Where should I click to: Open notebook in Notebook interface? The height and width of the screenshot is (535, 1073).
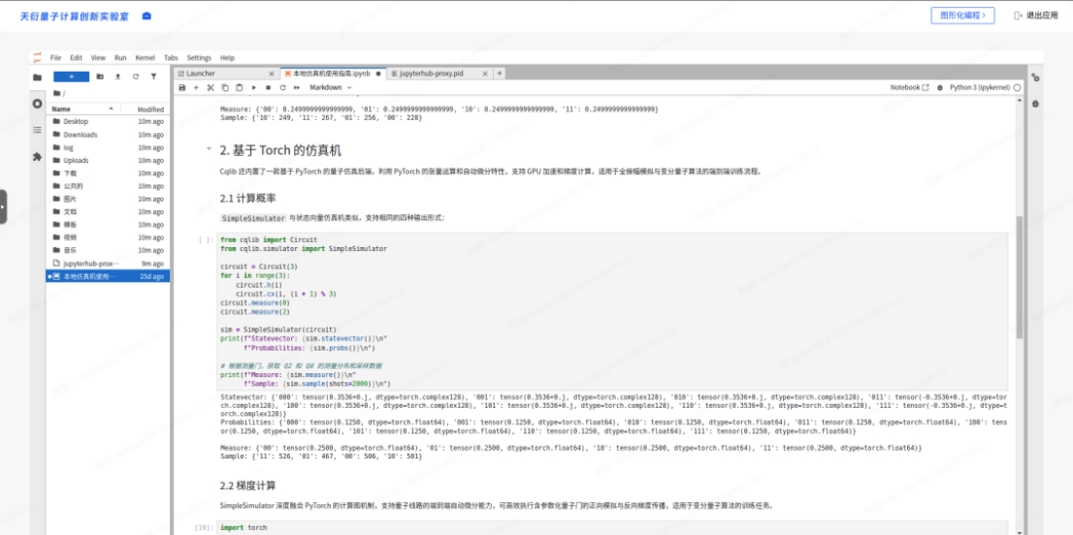click(909, 87)
